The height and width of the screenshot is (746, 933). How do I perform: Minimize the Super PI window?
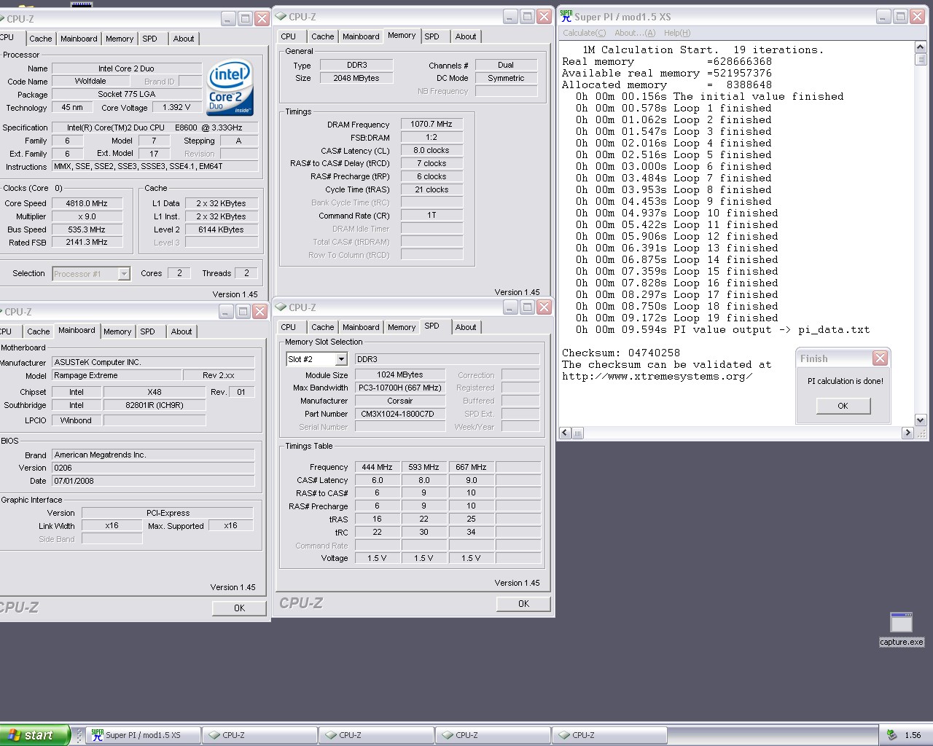tap(884, 16)
